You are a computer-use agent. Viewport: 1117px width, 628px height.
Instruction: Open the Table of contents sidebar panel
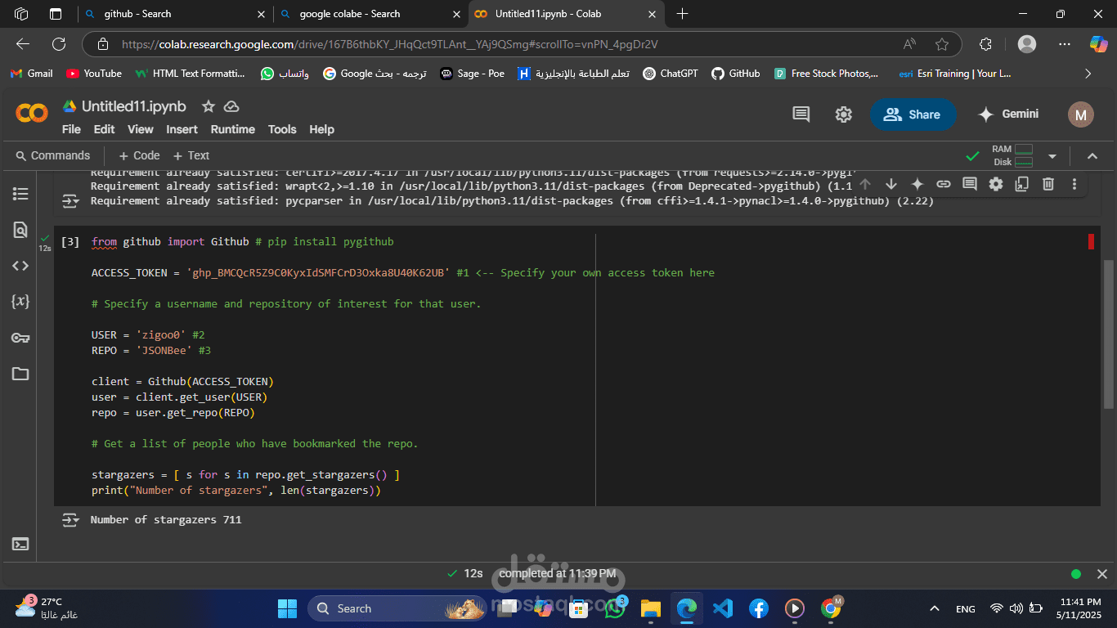point(20,194)
